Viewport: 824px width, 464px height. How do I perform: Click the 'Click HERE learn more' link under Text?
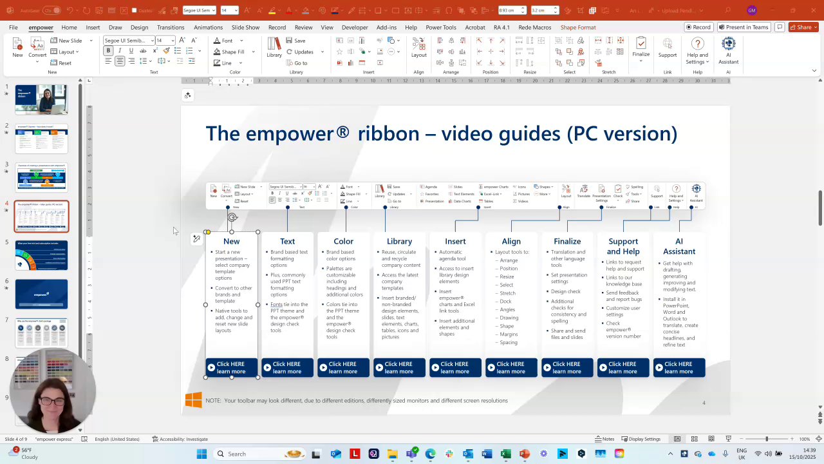(287, 367)
